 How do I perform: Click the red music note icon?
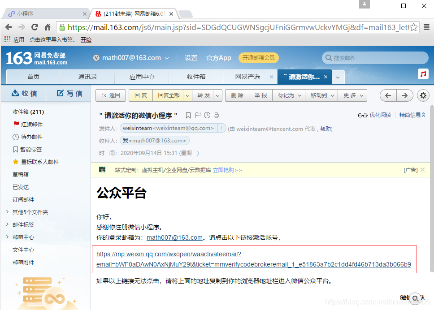(x=423, y=74)
